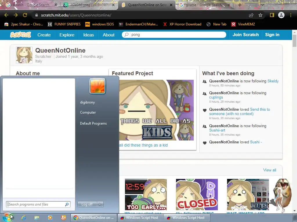Open a new browser tab with plus

[x=240, y=5]
